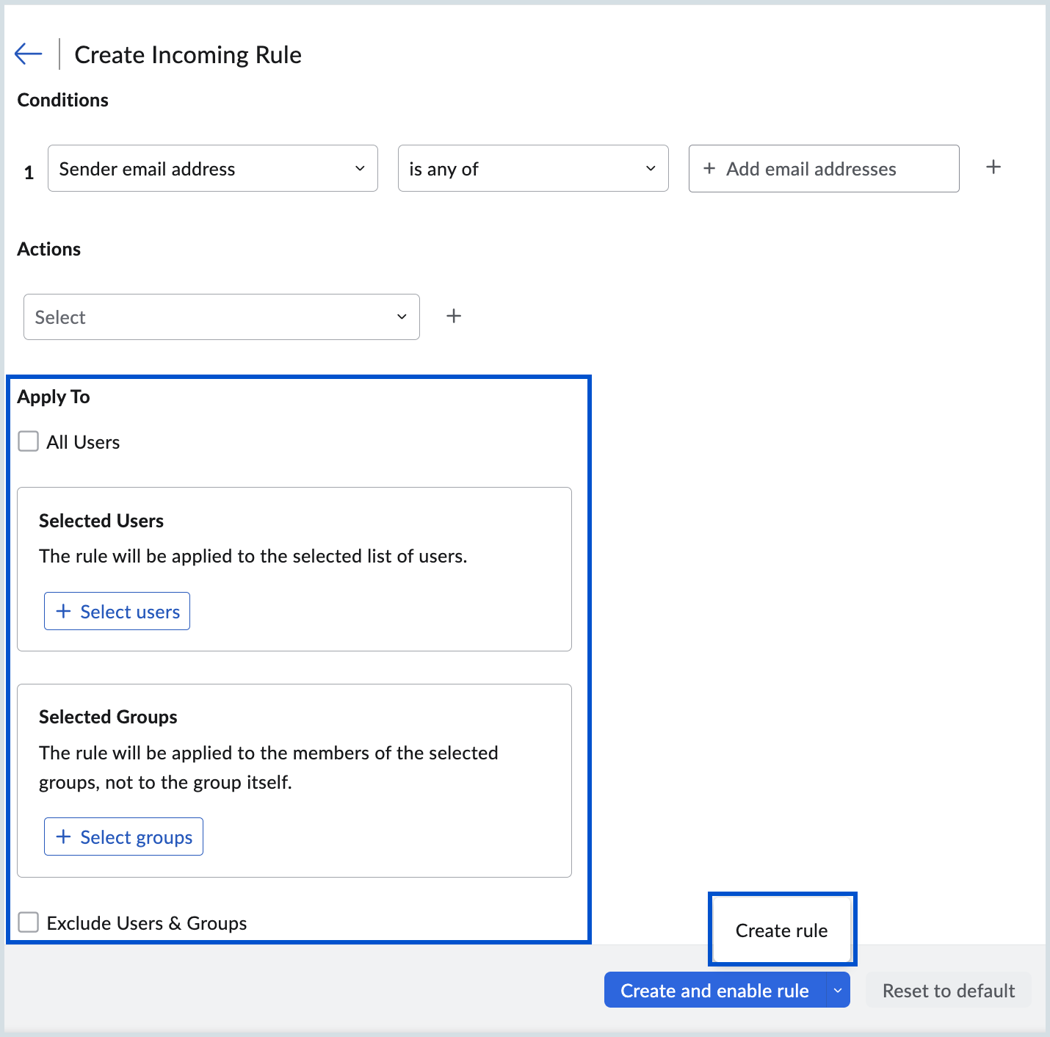Click the Select users button
Screen dimensions: 1050x1037
click(x=117, y=611)
